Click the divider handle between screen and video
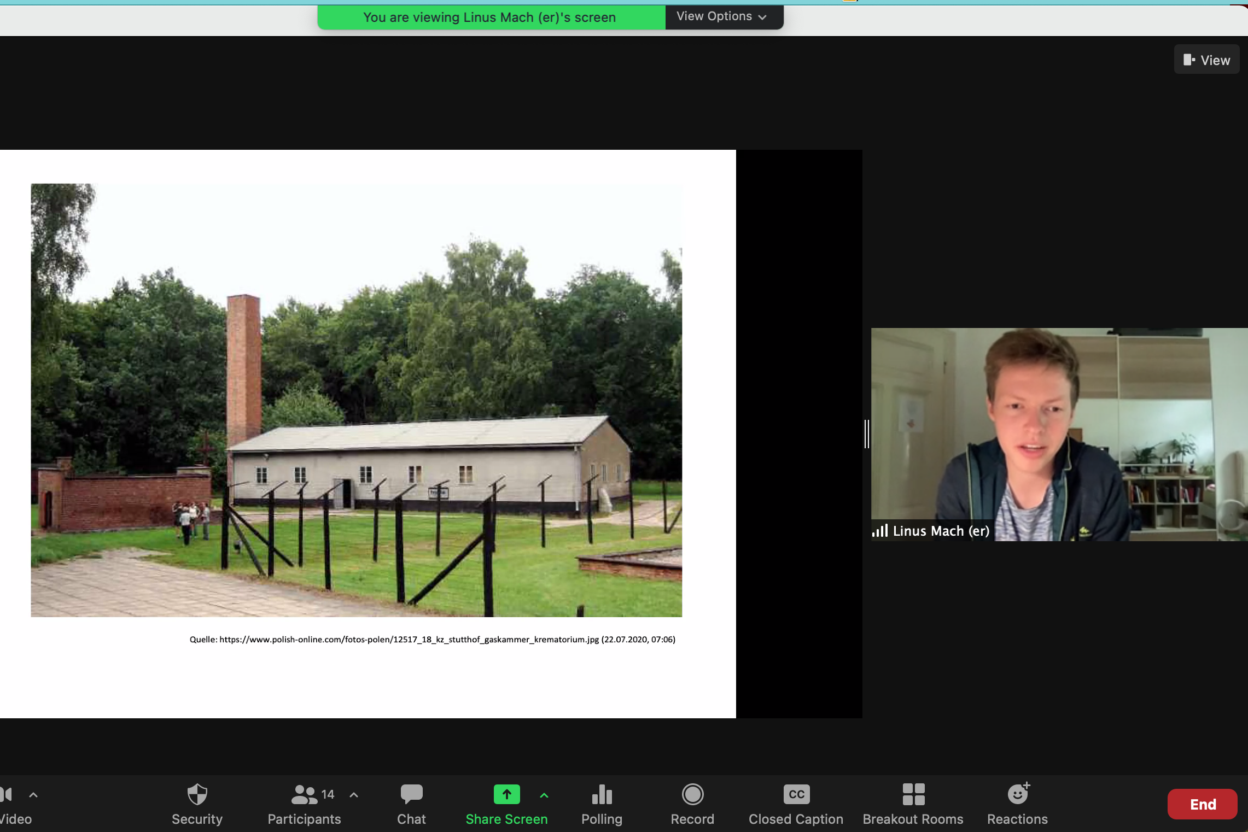The width and height of the screenshot is (1248, 832). pos(866,434)
